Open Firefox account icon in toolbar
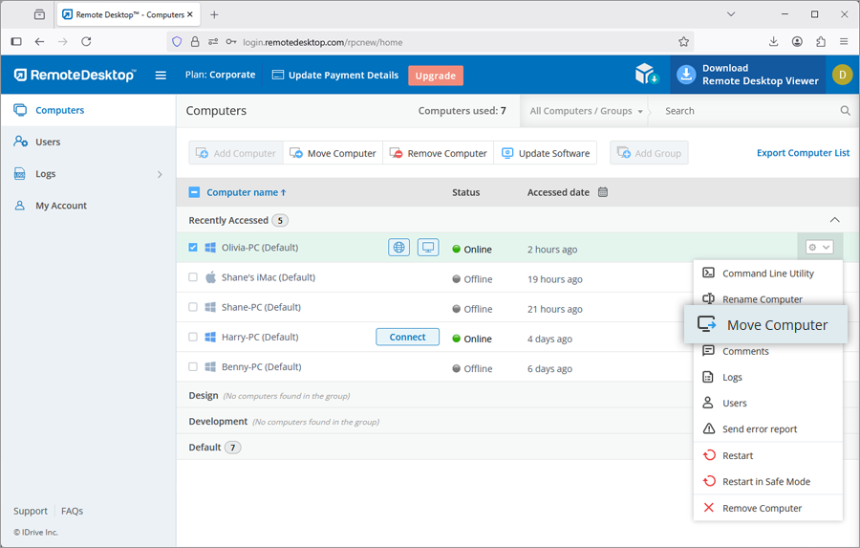Image resolution: width=860 pixels, height=548 pixels. (x=797, y=42)
